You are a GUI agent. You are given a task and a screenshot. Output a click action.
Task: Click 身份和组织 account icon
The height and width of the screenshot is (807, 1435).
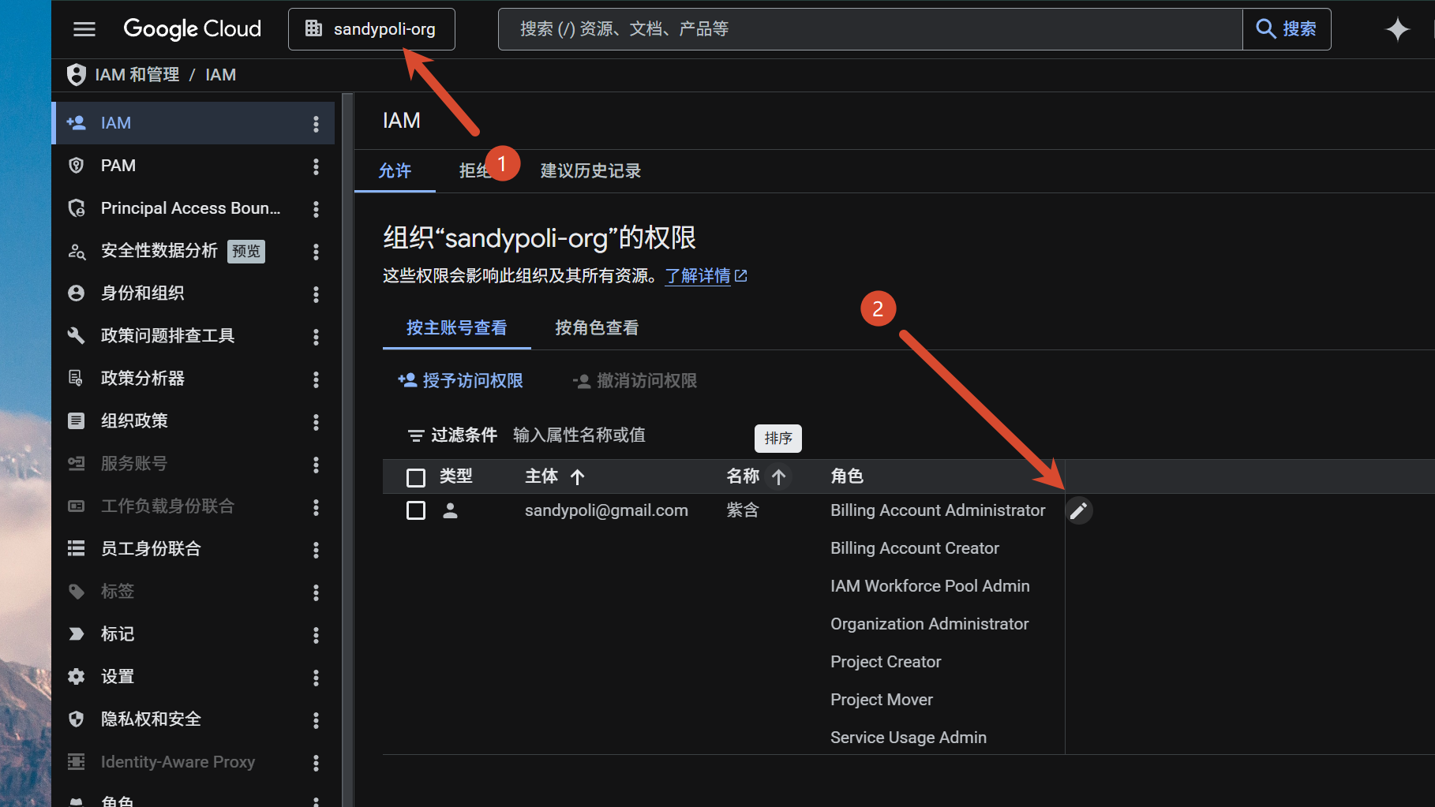[x=77, y=293]
